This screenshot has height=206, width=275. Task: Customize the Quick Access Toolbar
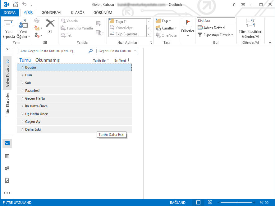pos(32,5)
